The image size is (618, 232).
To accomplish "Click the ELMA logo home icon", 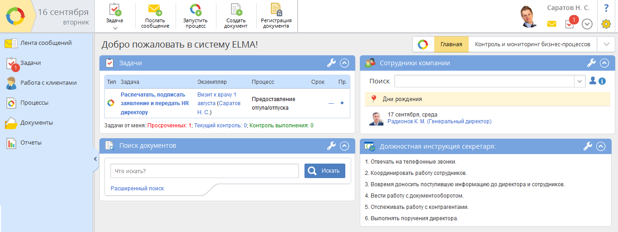I will pyautogui.click(x=15, y=16).
